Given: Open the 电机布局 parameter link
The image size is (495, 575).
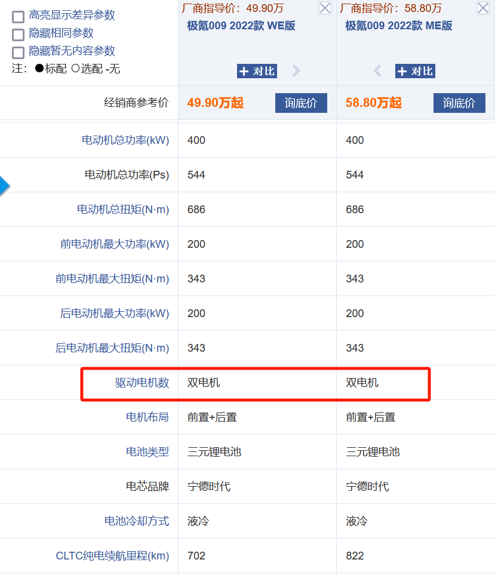Looking at the screenshot, I should click(147, 417).
